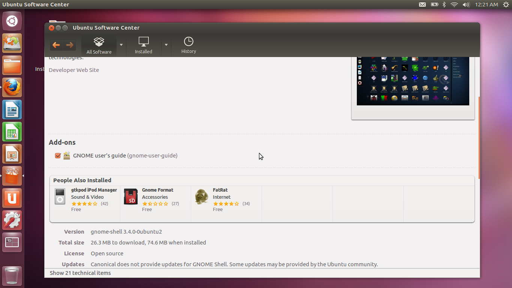Open the sound volume indicator
This screenshot has width=512, height=288.
(466, 4)
